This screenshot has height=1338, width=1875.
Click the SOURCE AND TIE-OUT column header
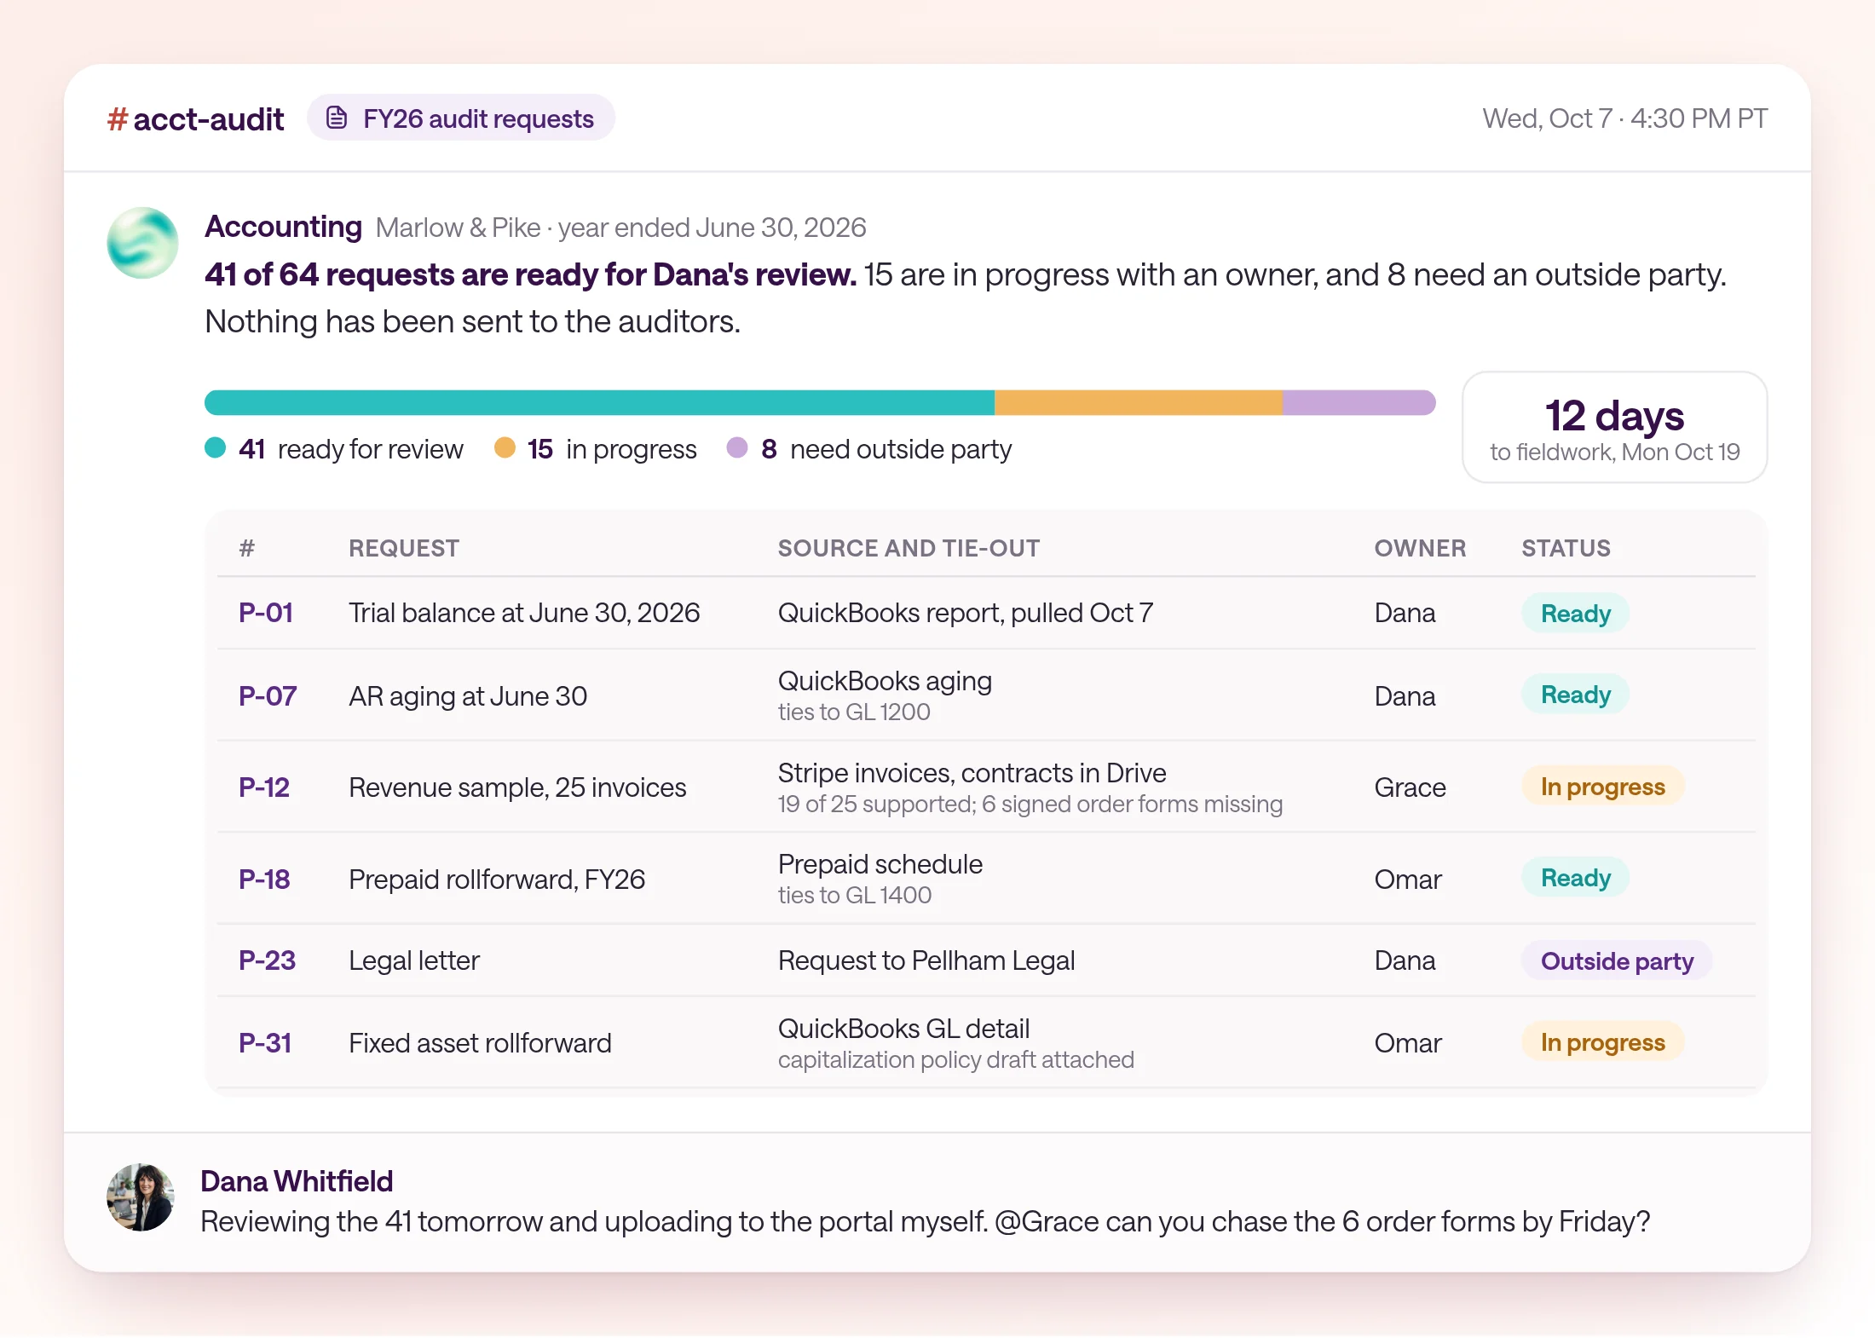click(x=909, y=548)
